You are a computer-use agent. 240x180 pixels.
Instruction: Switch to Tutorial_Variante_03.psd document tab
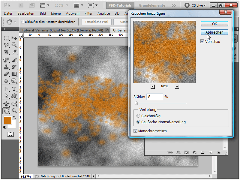(x=62, y=30)
